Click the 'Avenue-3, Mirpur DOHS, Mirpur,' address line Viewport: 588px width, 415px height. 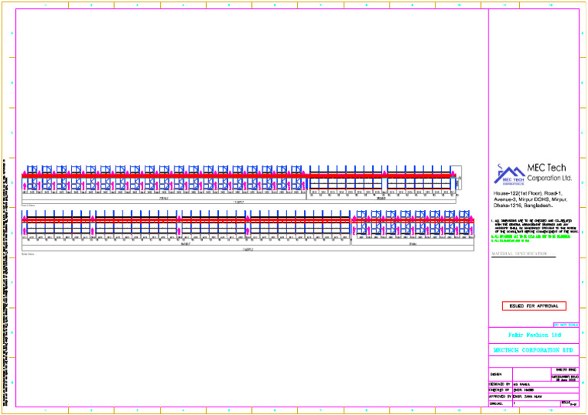click(531, 199)
